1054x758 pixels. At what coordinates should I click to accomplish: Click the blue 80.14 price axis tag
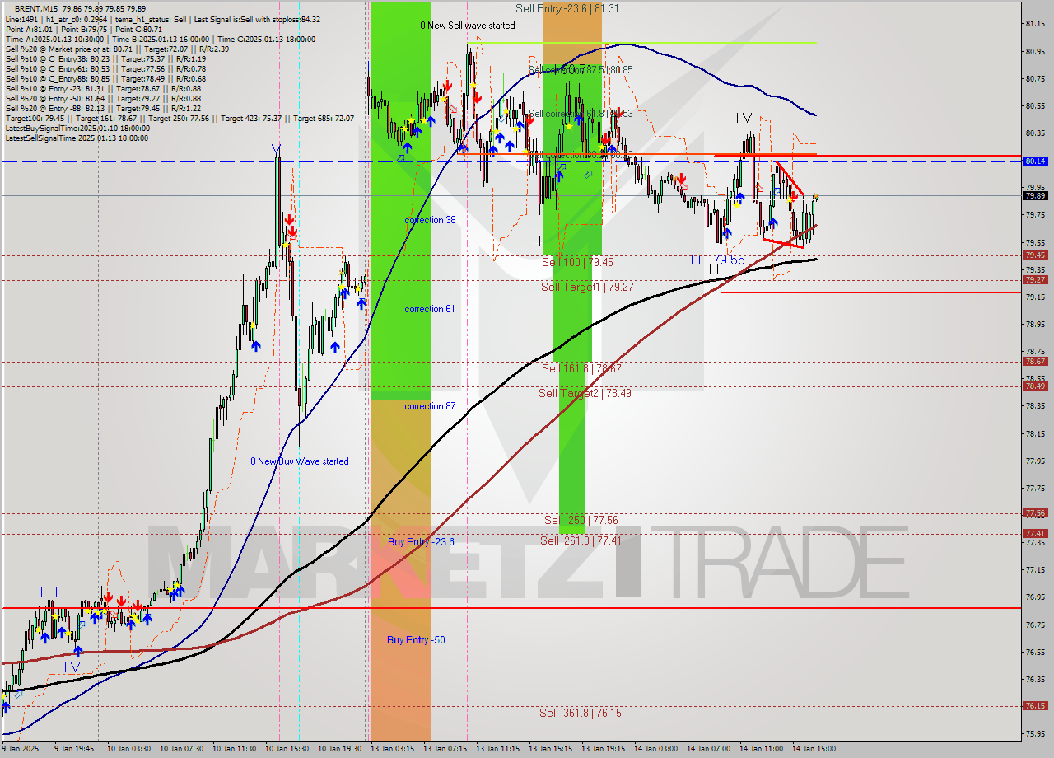point(1035,161)
